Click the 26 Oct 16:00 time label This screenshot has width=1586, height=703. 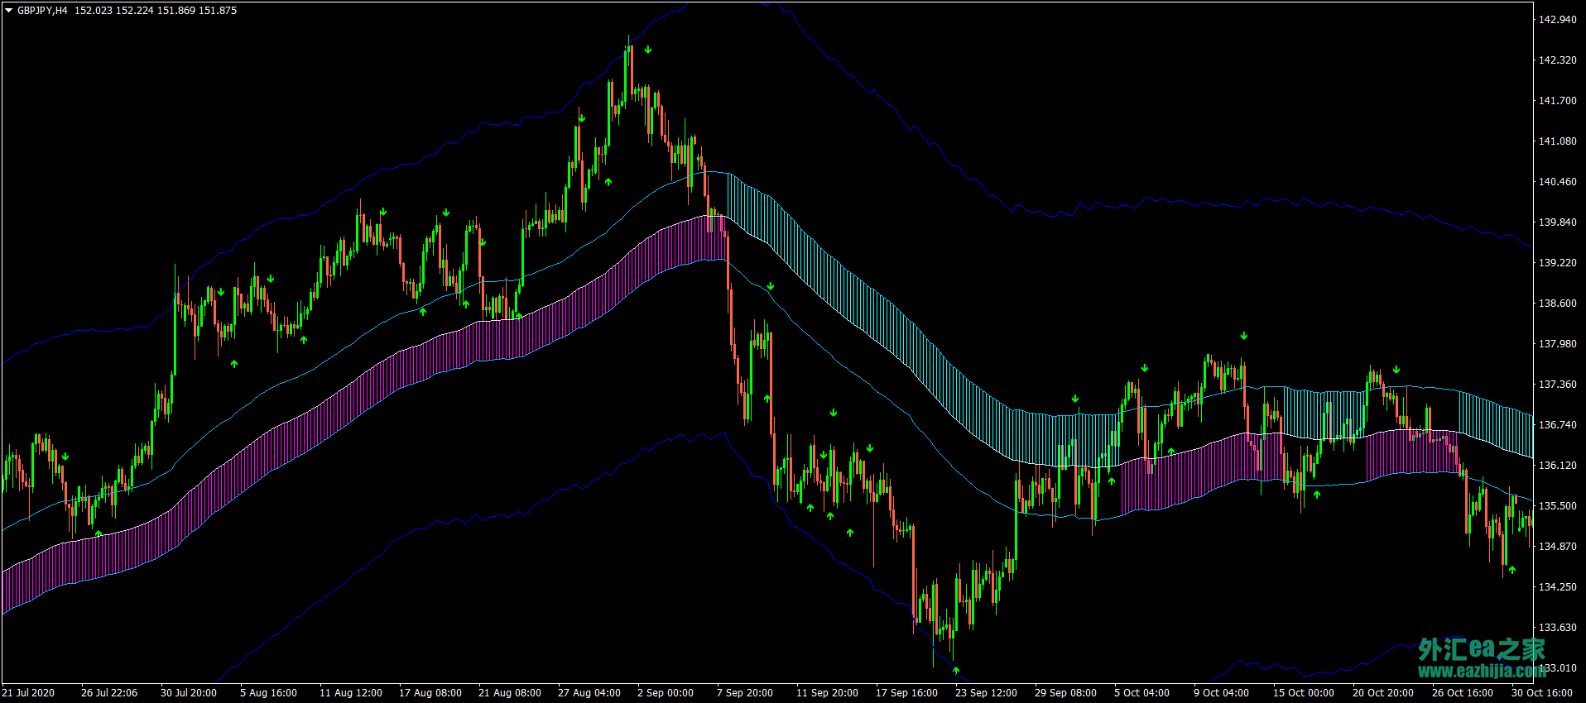click(1463, 693)
